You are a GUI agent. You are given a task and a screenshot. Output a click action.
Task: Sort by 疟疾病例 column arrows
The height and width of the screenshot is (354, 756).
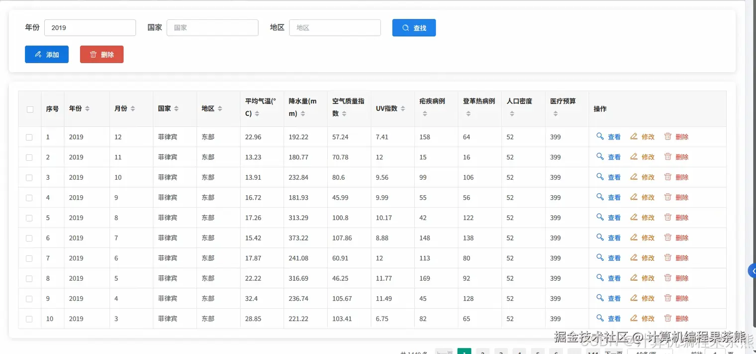[425, 114]
